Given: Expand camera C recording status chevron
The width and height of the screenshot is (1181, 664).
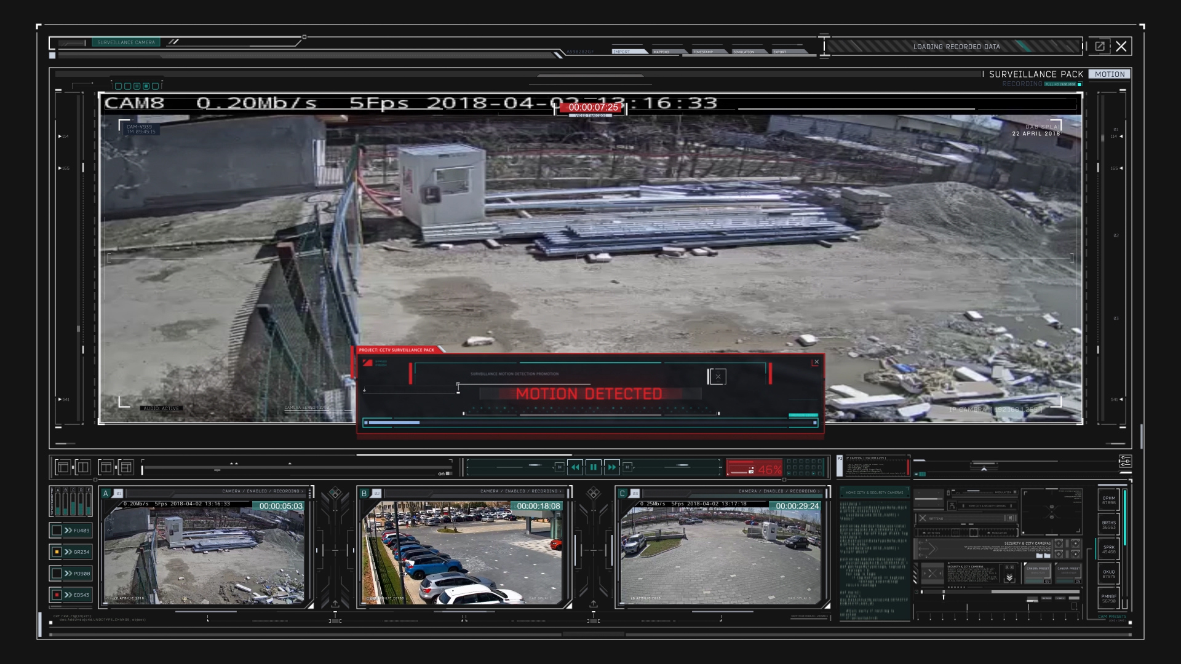Looking at the screenshot, I should pos(819,491).
